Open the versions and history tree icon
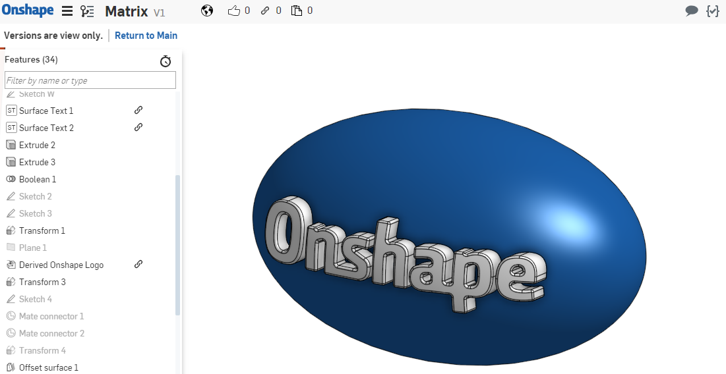The width and height of the screenshot is (726, 374). point(87,11)
